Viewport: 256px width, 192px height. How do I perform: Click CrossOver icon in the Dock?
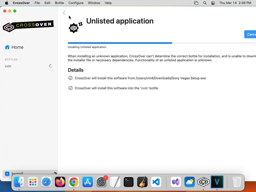(203, 182)
